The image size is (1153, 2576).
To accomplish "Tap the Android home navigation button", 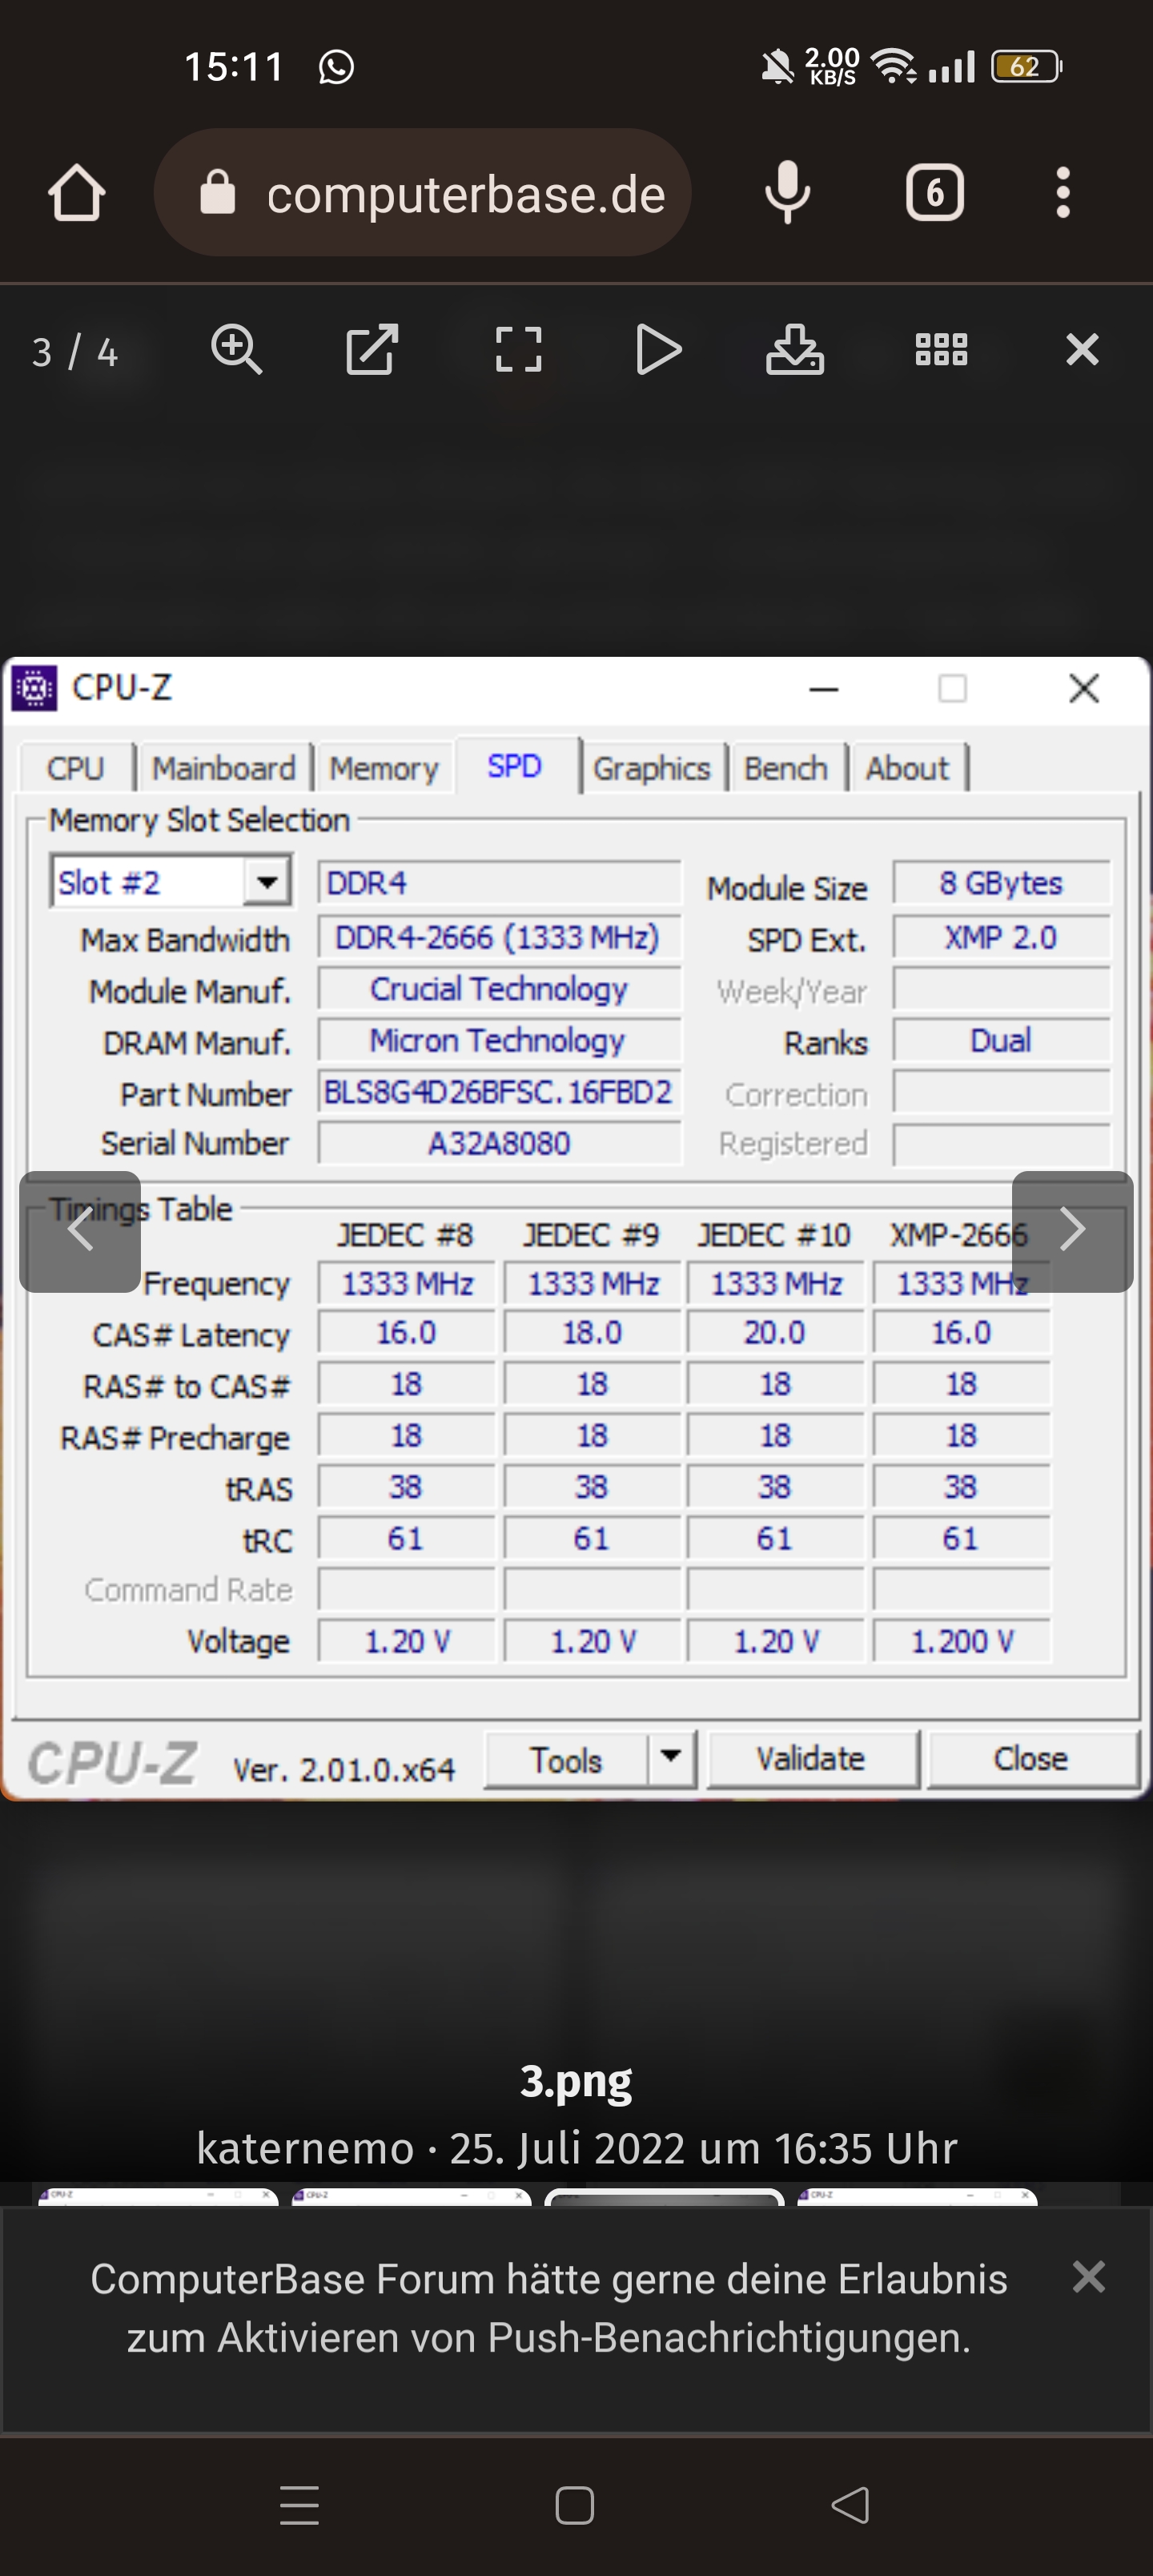I will pos(575,2505).
